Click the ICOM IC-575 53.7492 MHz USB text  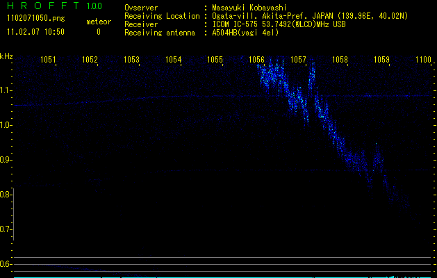(279, 24)
